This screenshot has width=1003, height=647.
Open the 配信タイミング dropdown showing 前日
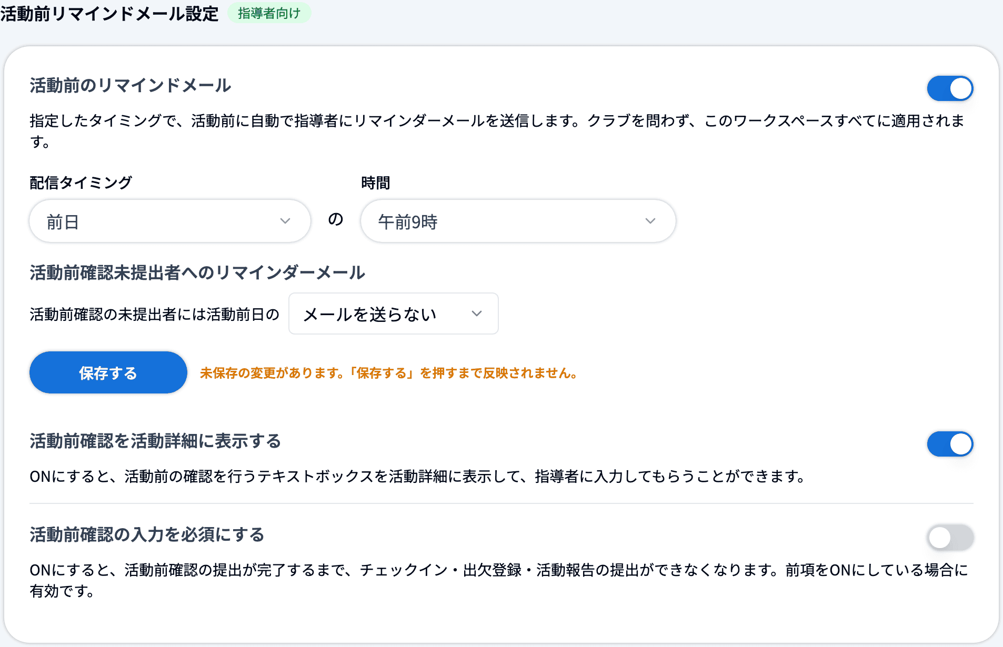[x=170, y=221]
